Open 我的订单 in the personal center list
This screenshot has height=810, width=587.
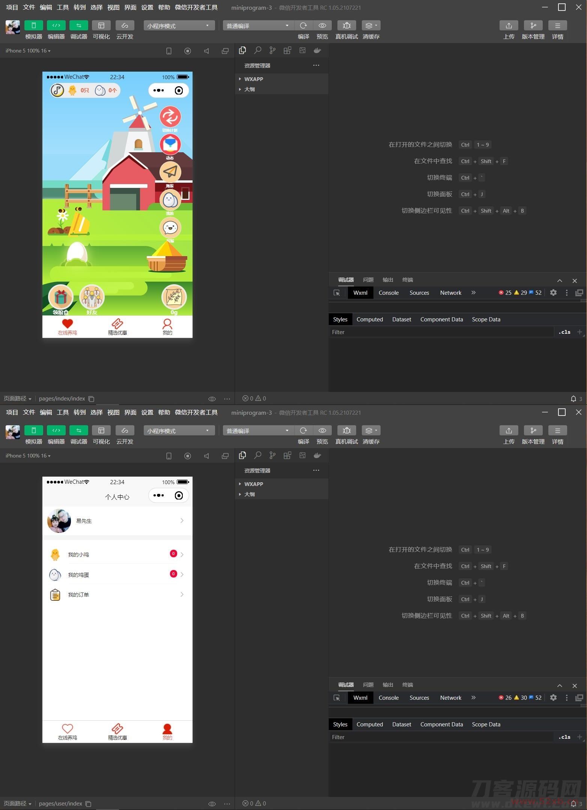(117, 595)
